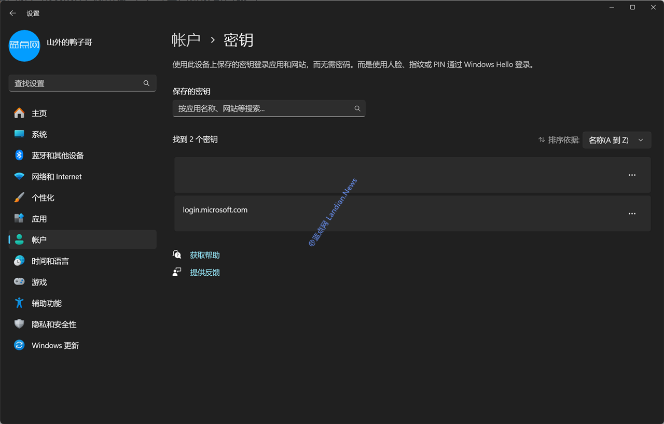Open the 系统 monitor icon
Viewport: 664px width, 424px height.
click(x=19, y=134)
